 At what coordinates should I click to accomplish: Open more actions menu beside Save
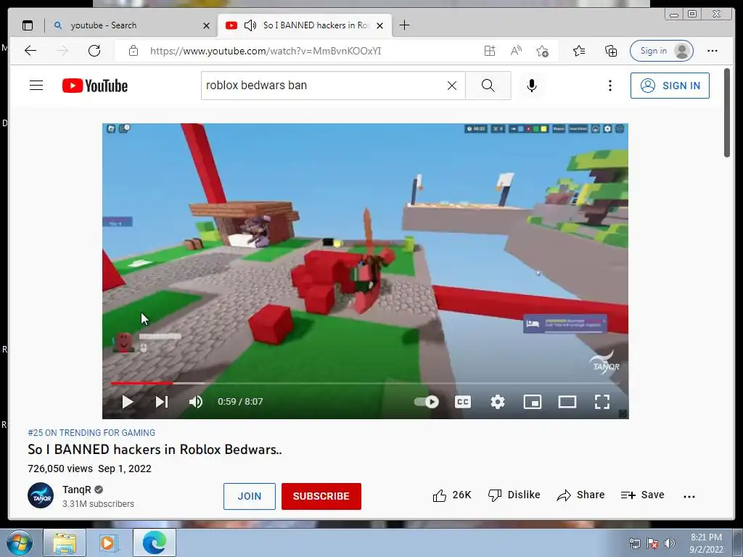[x=689, y=496]
